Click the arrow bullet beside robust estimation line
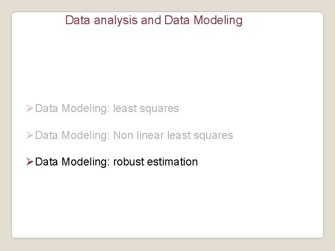This screenshot has width=335, height=251. click(x=29, y=162)
